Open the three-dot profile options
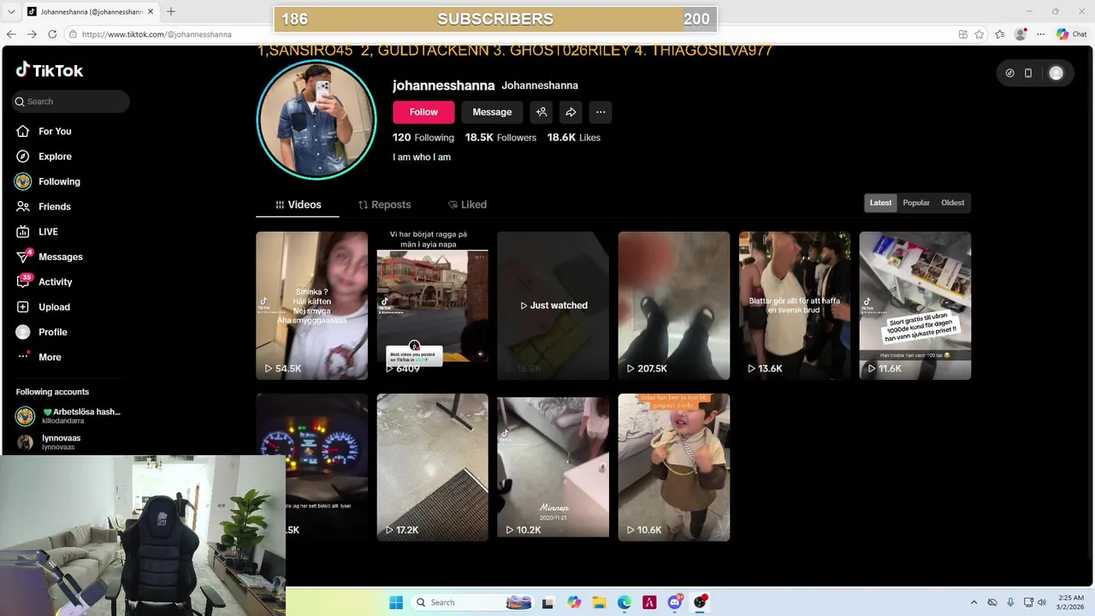This screenshot has width=1095, height=616. 601,112
